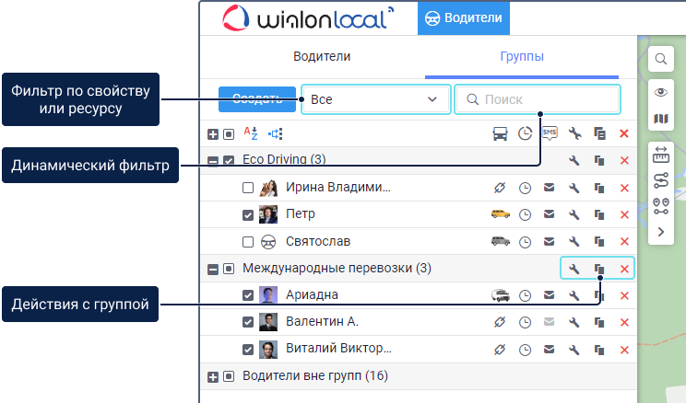Click Петр's yellow car unit icon
686x403 pixels.
pos(501,214)
